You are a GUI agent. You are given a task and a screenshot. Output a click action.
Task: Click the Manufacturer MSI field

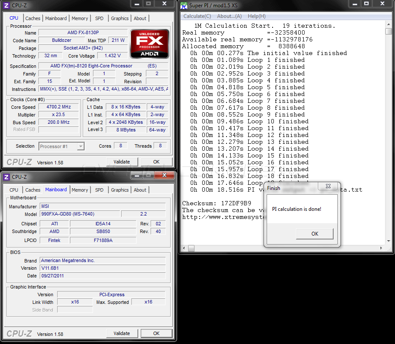(x=103, y=206)
